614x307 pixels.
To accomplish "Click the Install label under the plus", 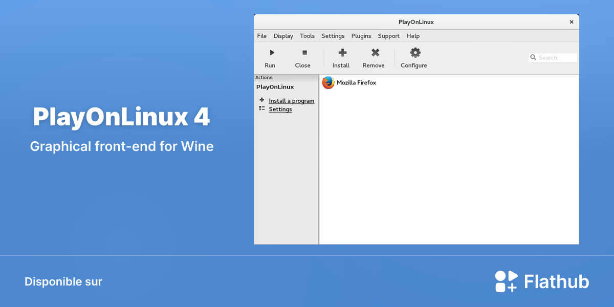I will click(341, 65).
